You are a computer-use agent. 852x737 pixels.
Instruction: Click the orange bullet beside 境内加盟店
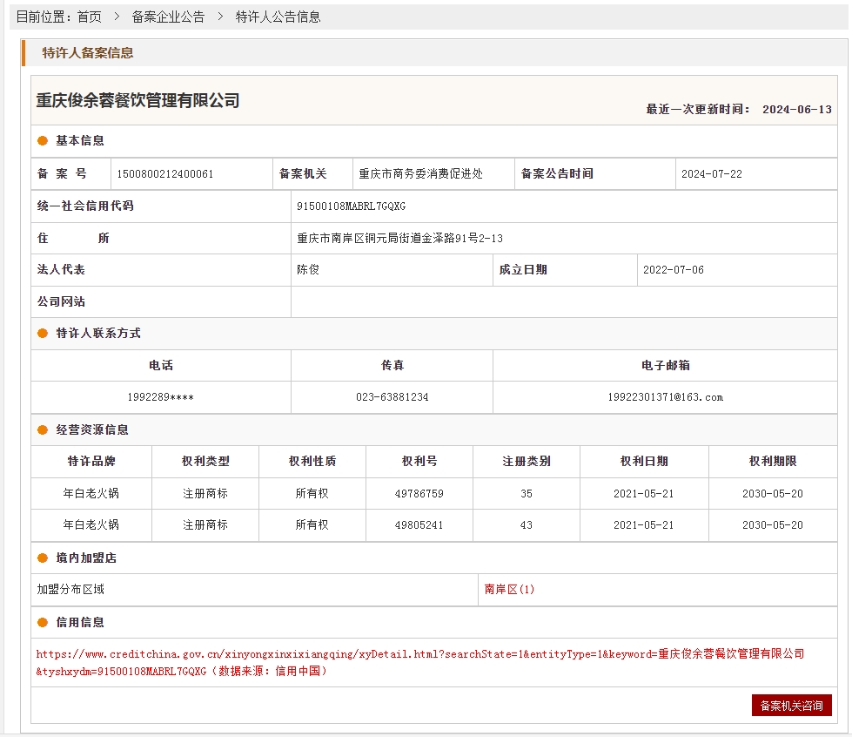pos(43,558)
